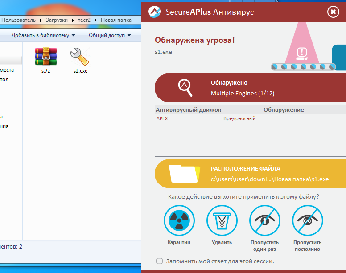The height and width of the screenshot is (273, 346).
Task: Click the "Пользователь" breadcrumb in the Explorer address bar
Action: tap(19, 20)
